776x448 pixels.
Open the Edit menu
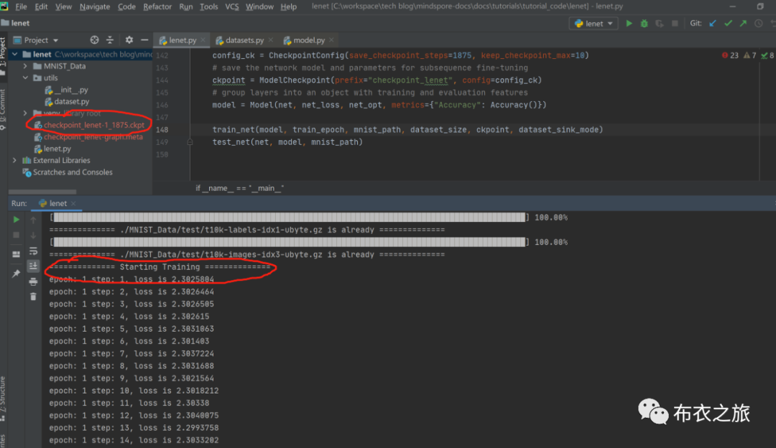tap(41, 7)
